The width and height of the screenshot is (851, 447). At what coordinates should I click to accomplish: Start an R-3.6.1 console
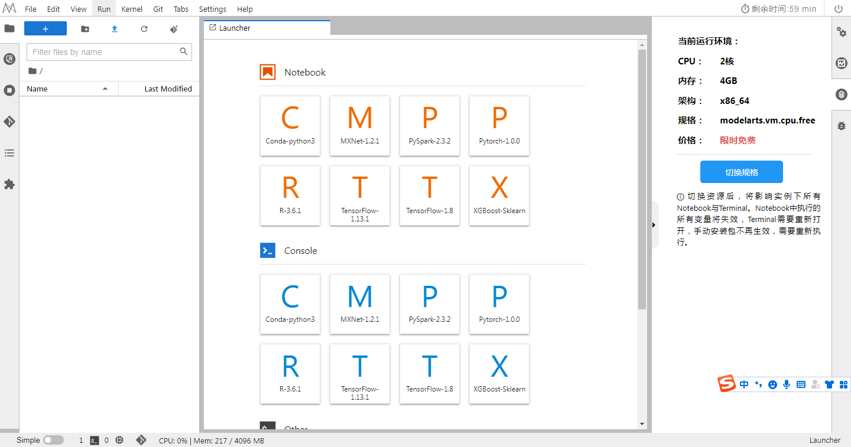pyautogui.click(x=290, y=374)
